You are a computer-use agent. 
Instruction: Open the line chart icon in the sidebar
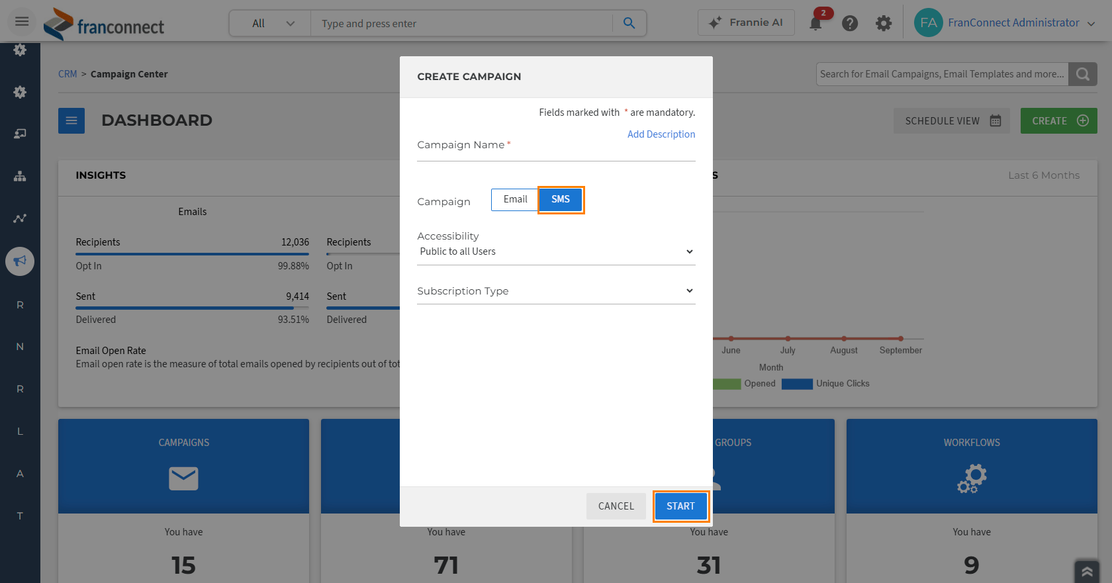pos(20,218)
